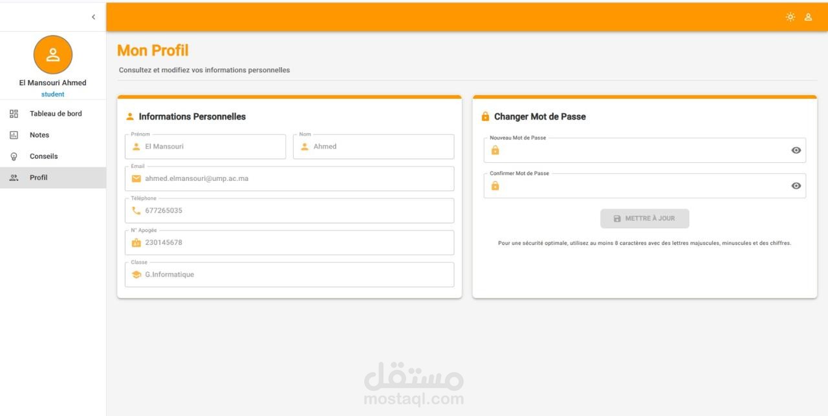Click the N° Apogée field

[x=289, y=243]
